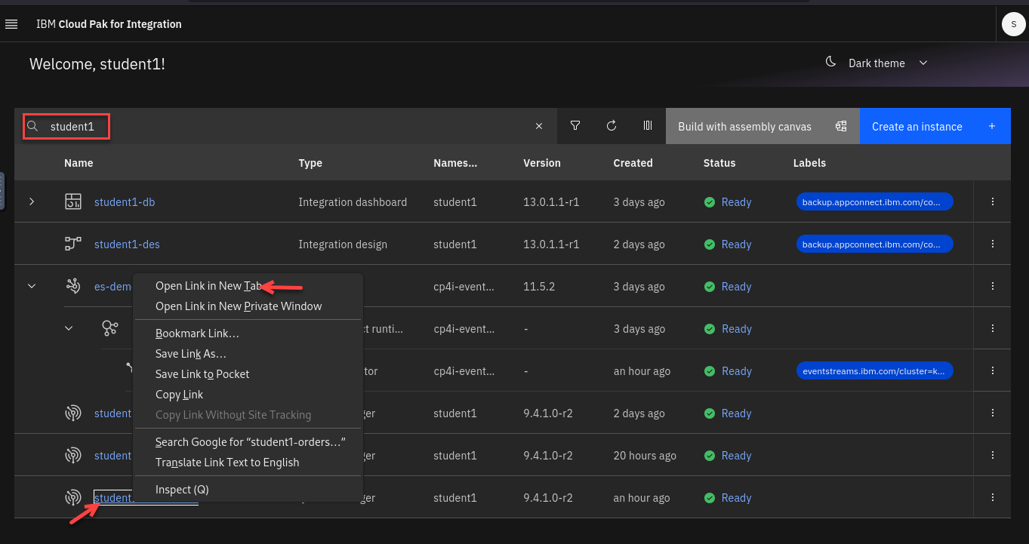Open the Dark theme dropdown
Viewport: 1029px width, 544px height.
tap(876, 63)
